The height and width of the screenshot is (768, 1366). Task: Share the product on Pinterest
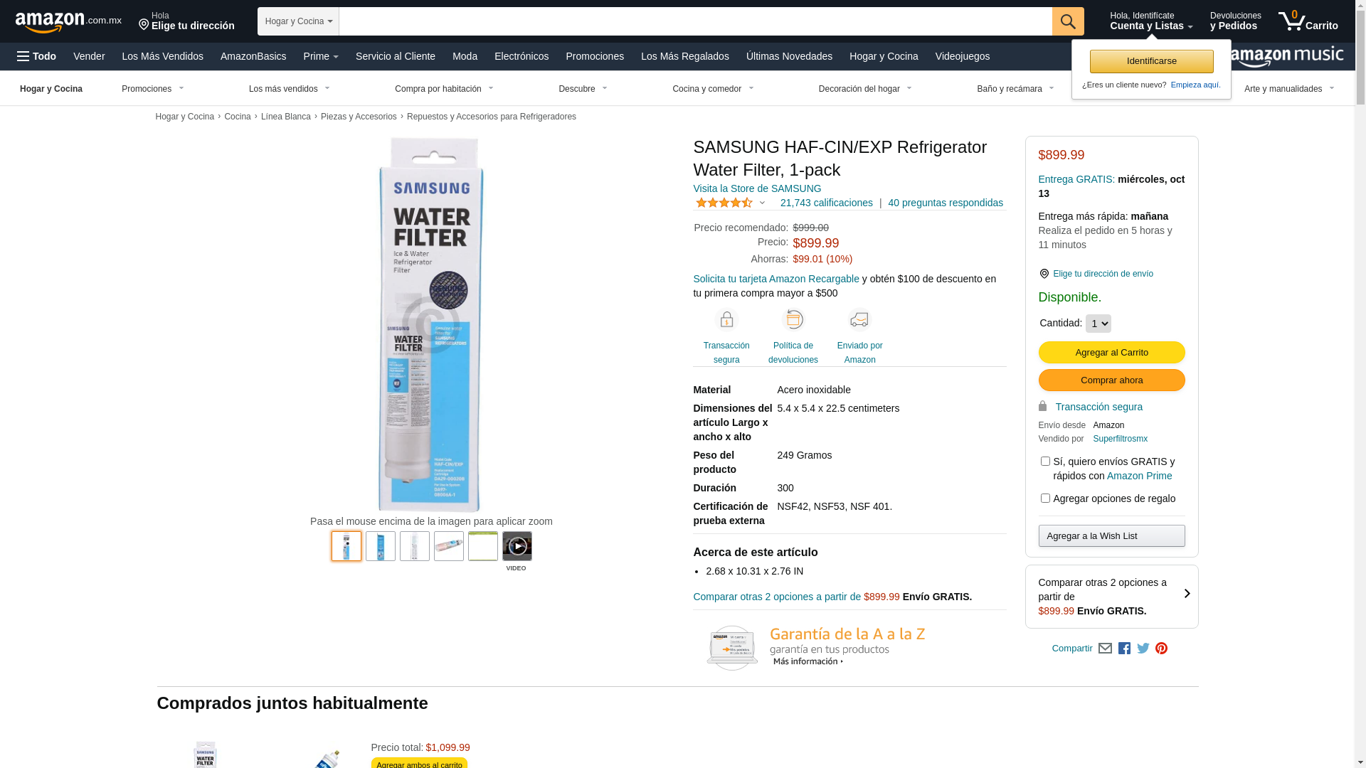click(1162, 649)
